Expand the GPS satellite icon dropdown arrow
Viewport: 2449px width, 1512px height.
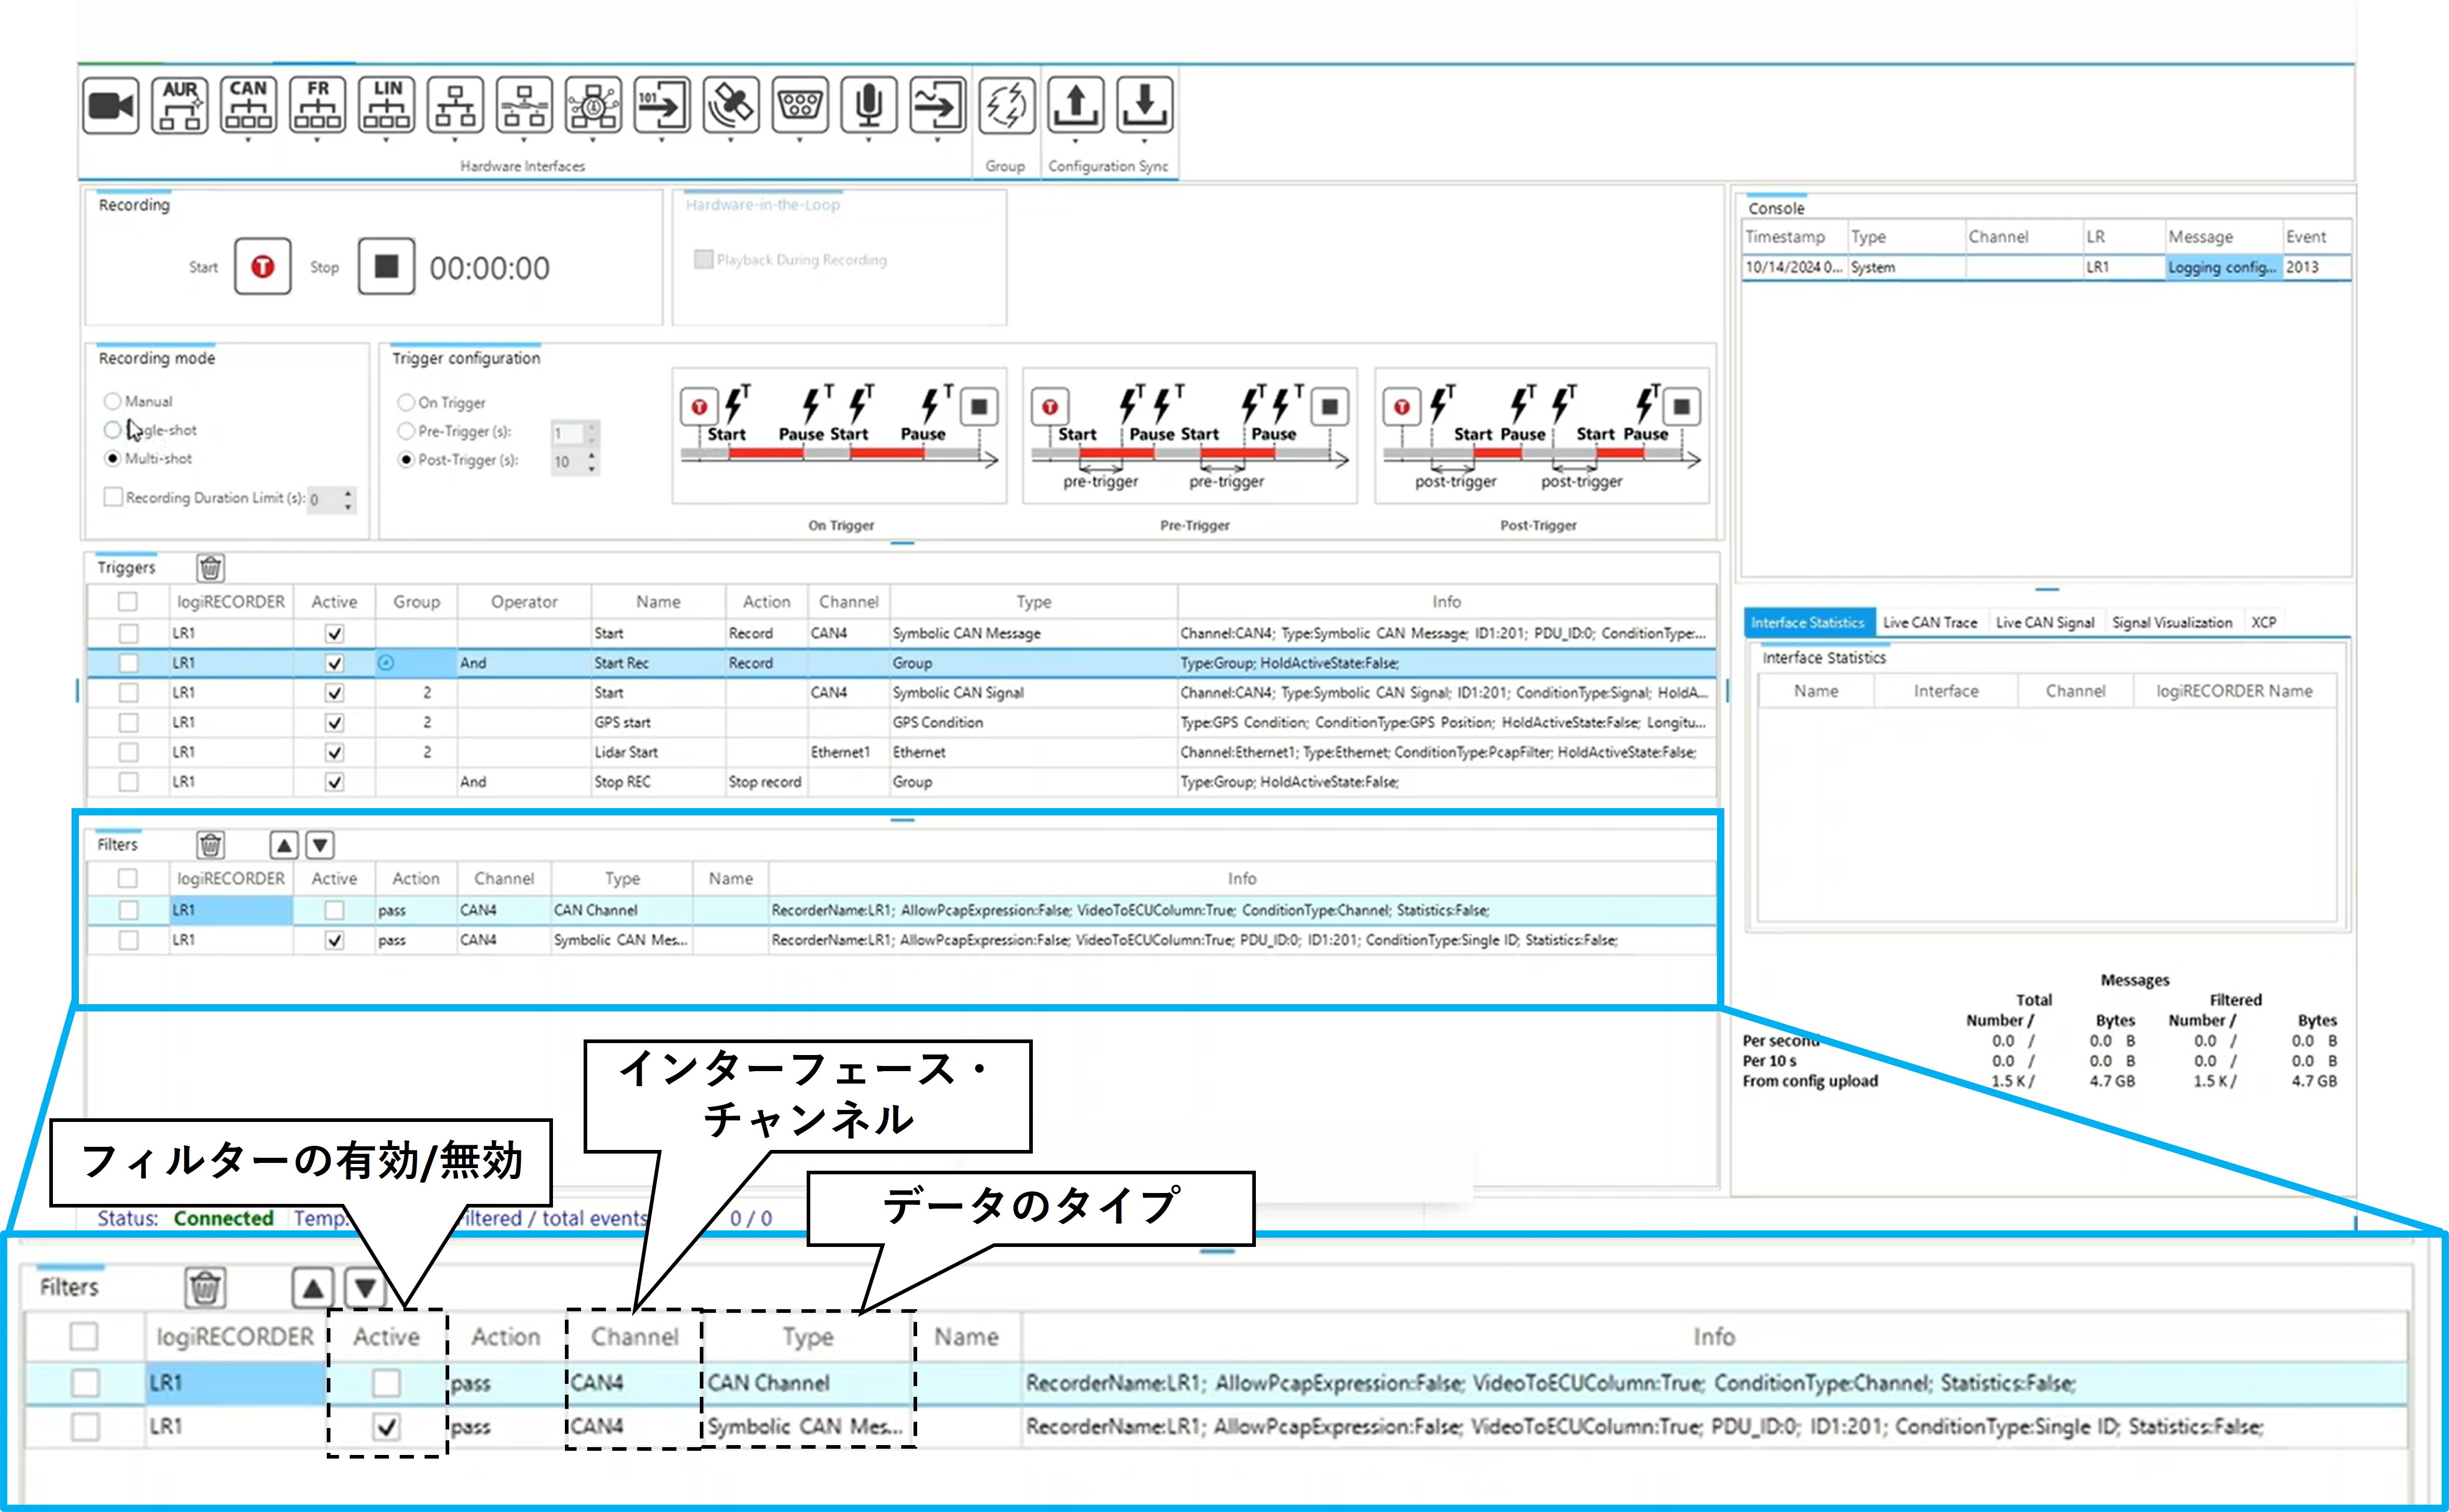[x=731, y=140]
